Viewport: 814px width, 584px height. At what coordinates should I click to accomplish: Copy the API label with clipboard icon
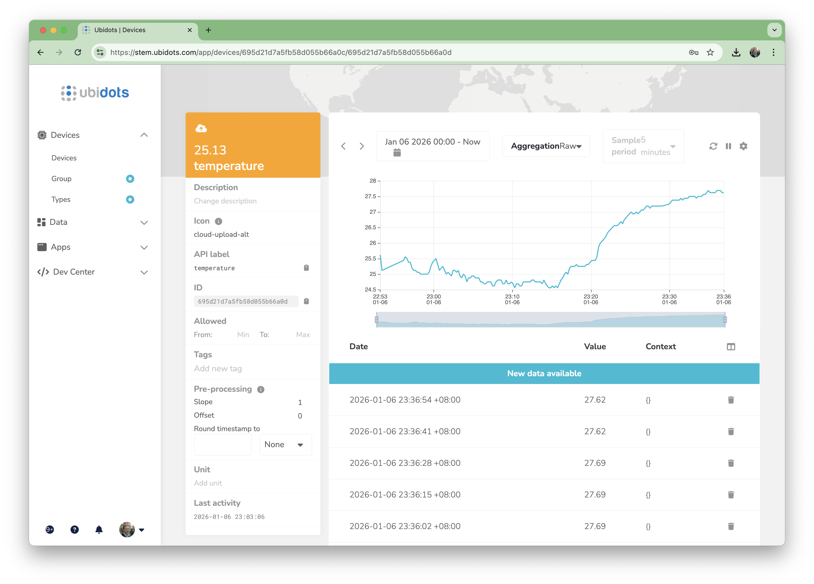(x=306, y=268)
